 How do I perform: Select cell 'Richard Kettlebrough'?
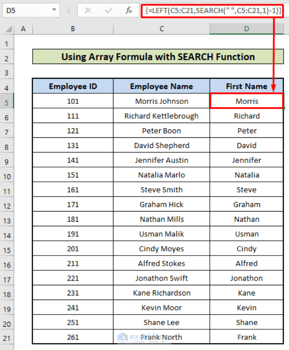161,116
